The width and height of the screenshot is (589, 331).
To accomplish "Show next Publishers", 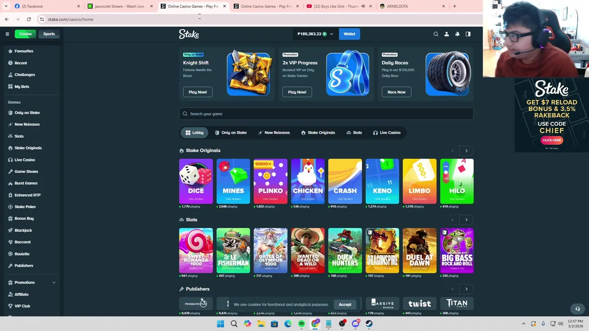I will (x=466, y=289).
